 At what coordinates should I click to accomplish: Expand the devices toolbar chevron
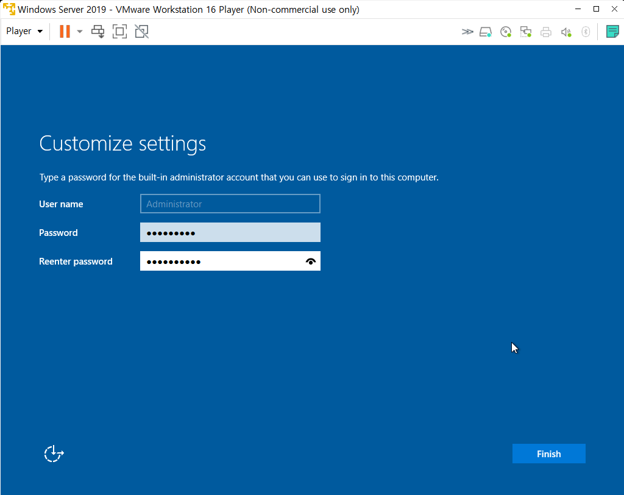[x=467, y=32]
